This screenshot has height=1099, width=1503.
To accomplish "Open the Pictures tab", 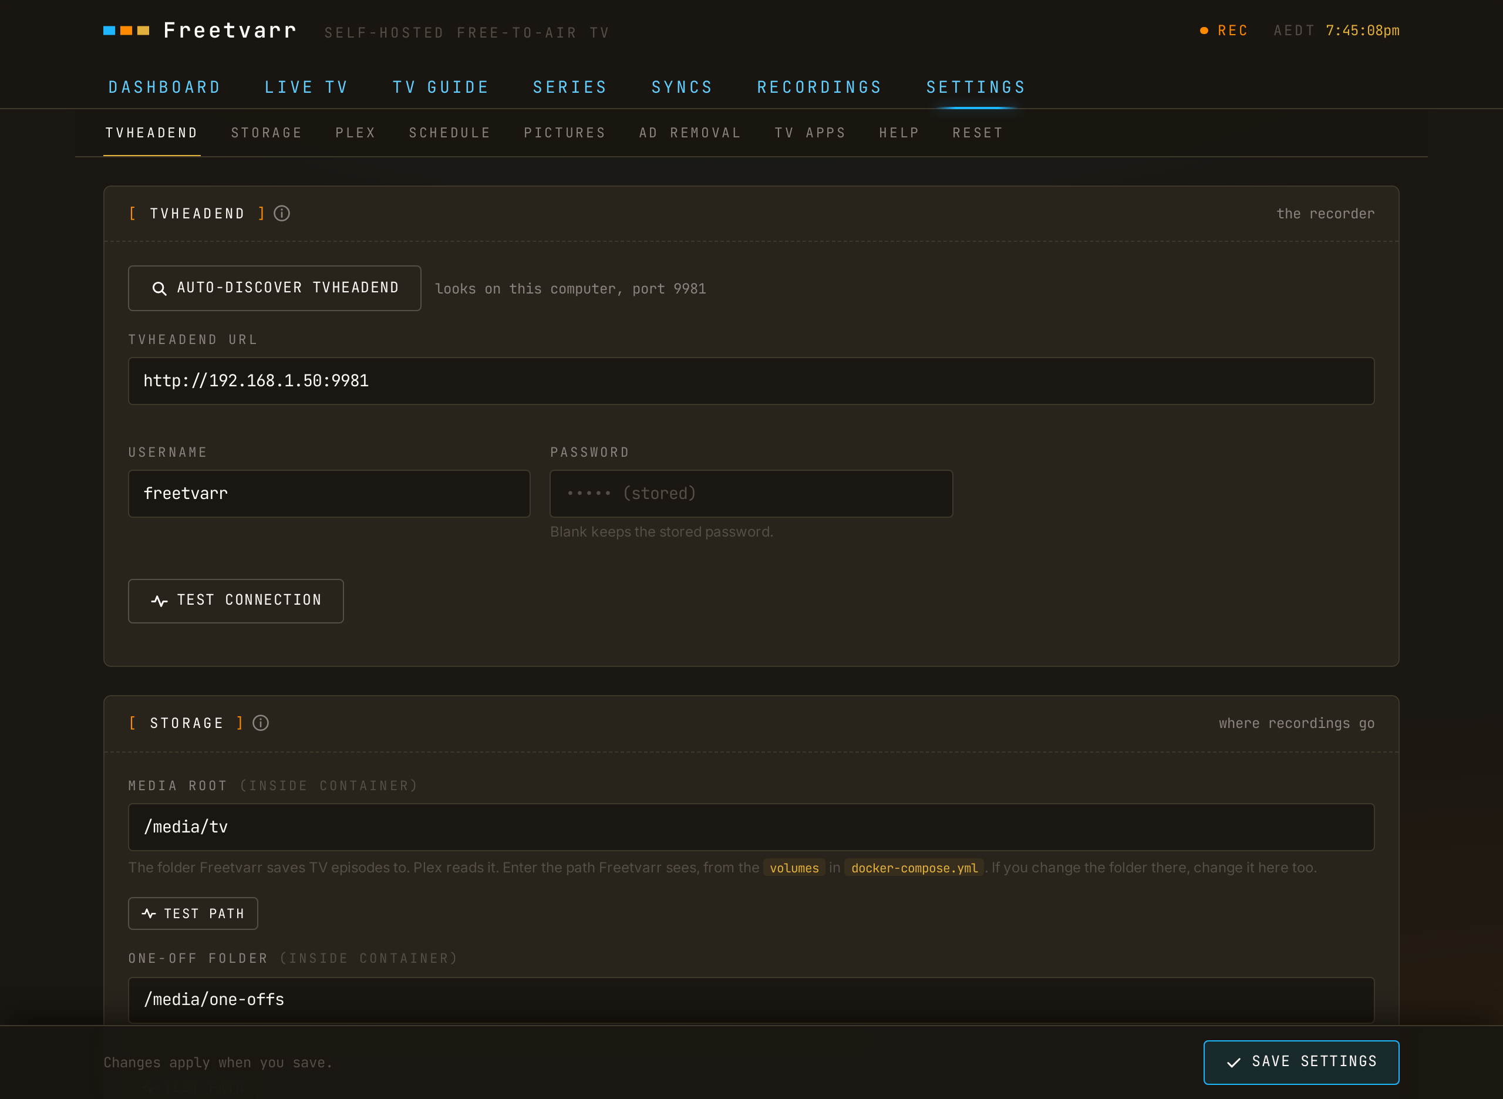I will pos(564,133).
